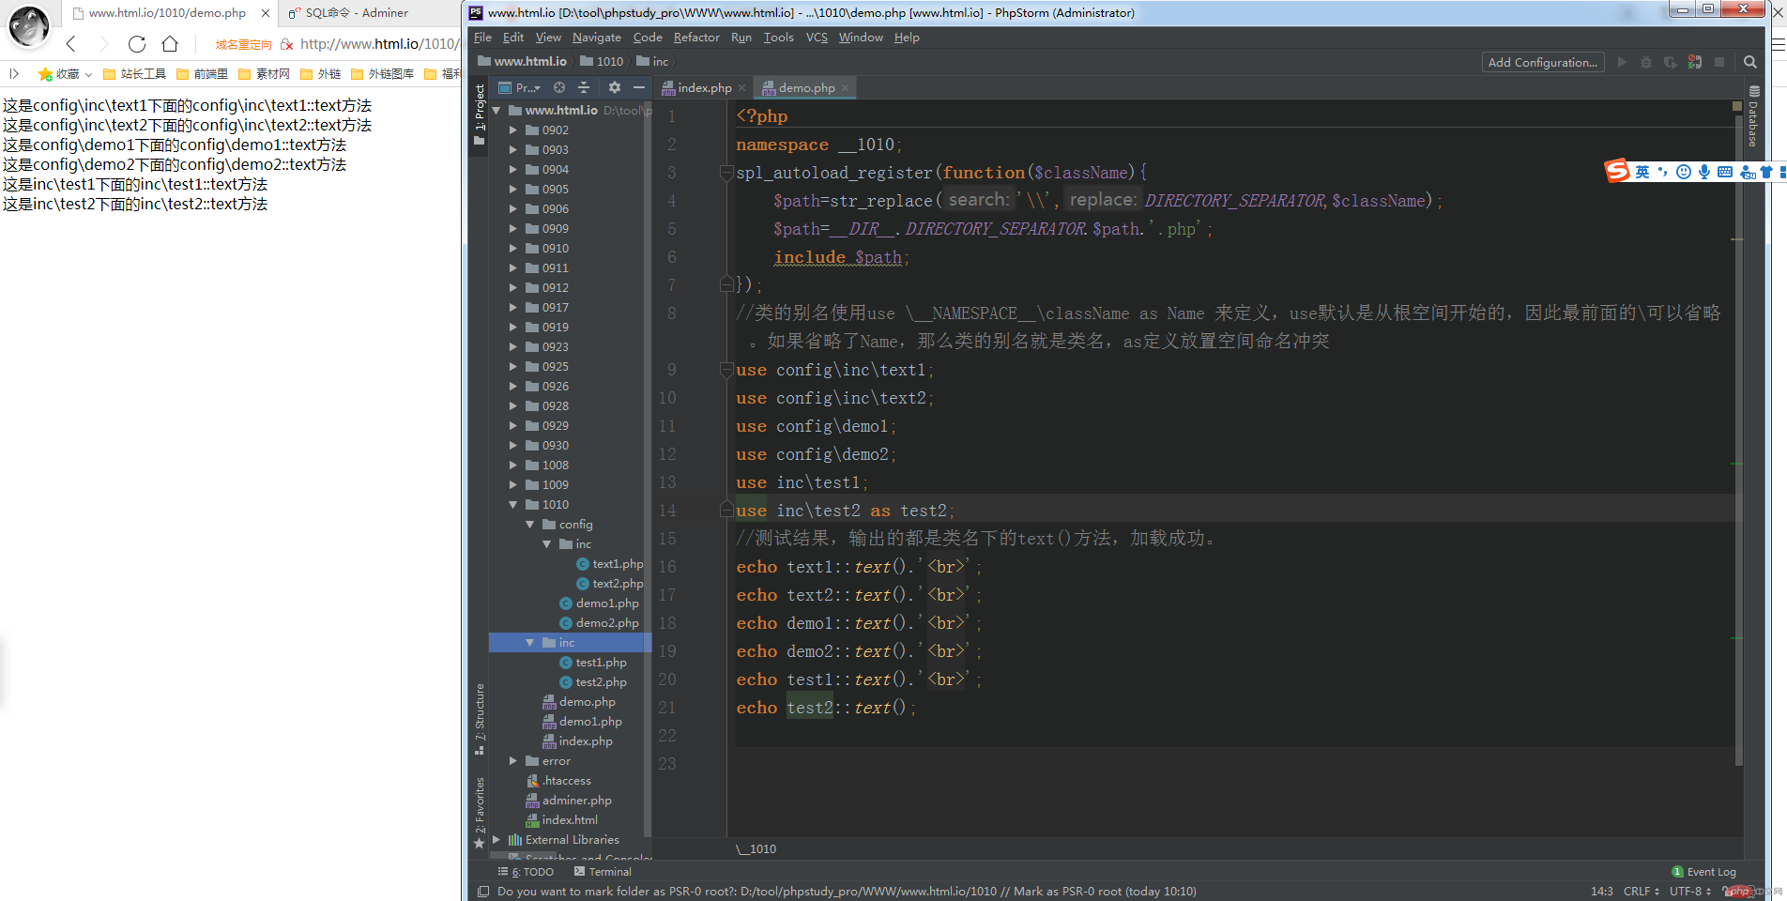Toggle Sogou punctuation mode
Screen dimensions: 1787x901
click(1663, 172)
